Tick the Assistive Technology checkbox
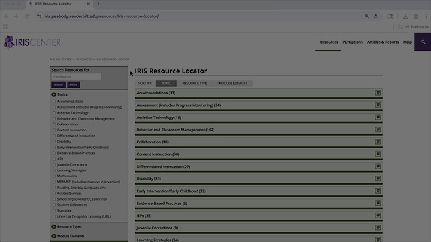 [x=54, y=113]
